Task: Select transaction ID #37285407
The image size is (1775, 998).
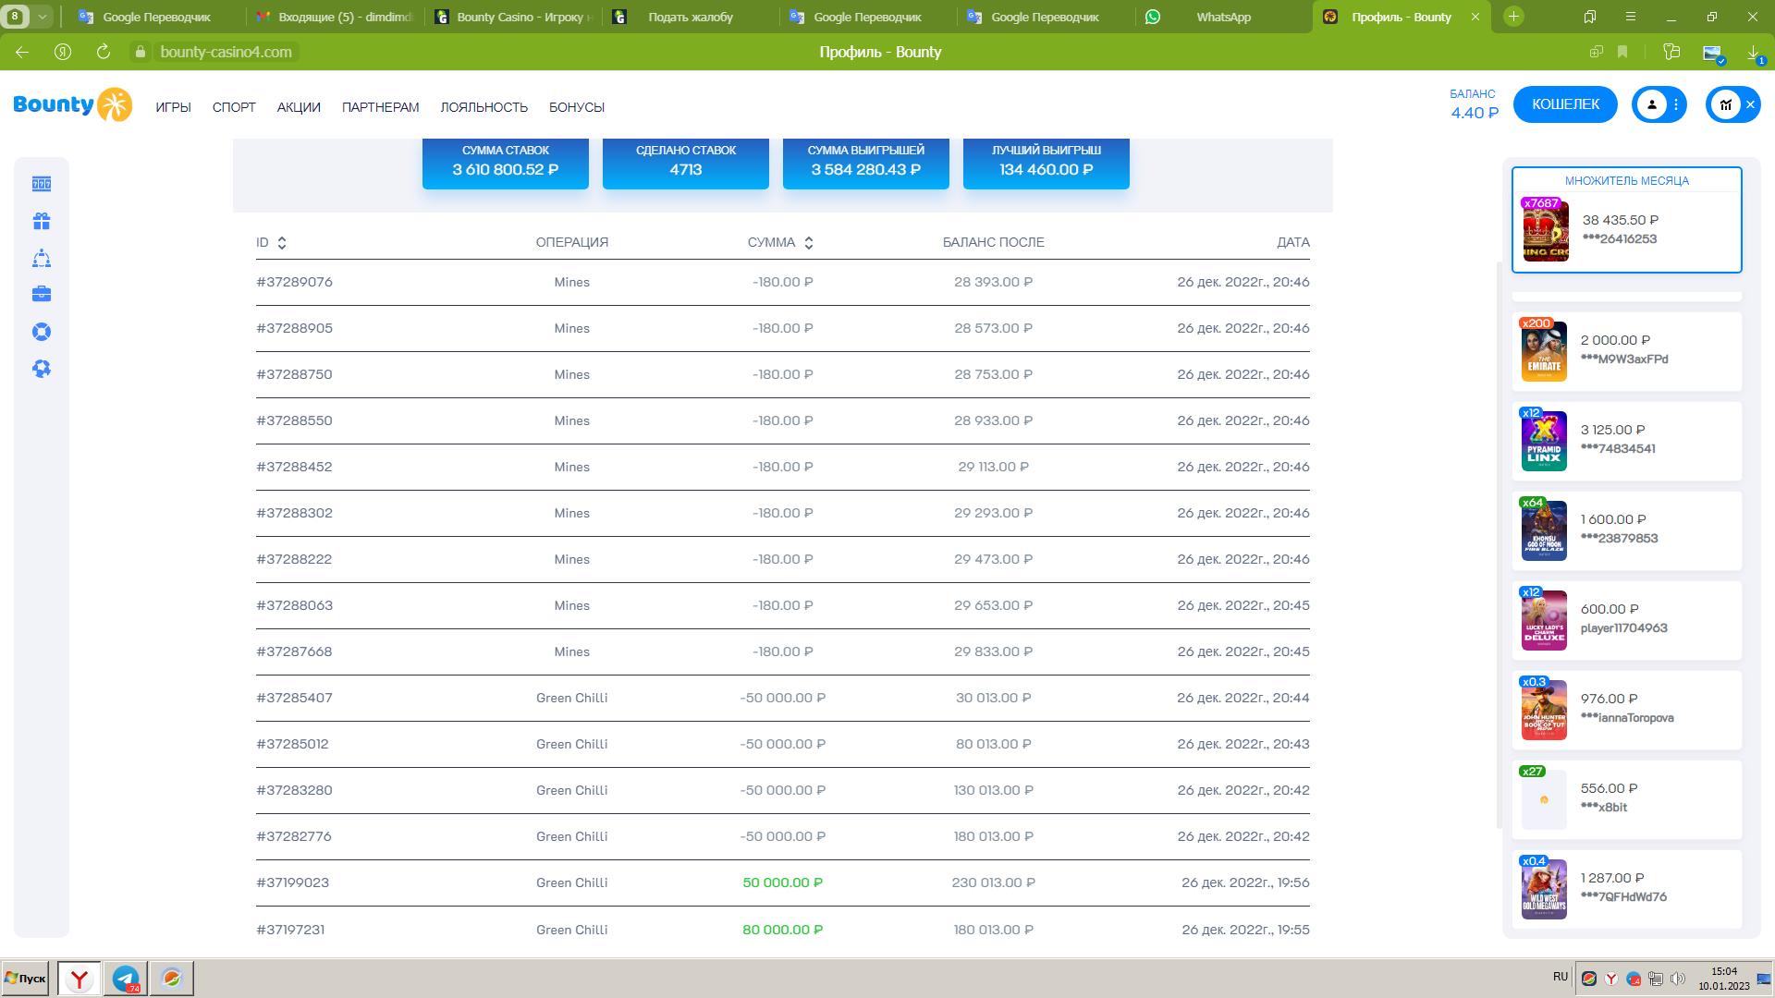Action: [x=294, y=698]
